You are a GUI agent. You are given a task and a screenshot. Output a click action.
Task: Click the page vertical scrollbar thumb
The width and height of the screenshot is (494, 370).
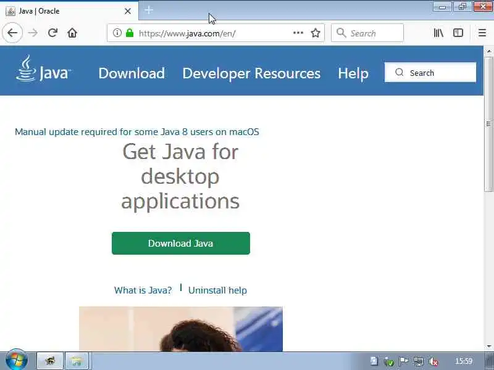pos(488,124)
